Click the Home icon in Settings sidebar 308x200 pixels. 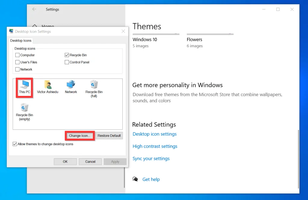(35, 27)
